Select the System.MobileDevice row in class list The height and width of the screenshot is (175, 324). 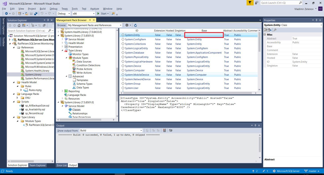pos(188,75)
